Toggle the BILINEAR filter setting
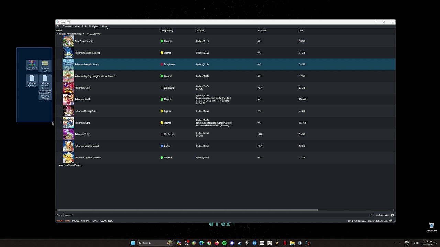 tap(86, 221)
